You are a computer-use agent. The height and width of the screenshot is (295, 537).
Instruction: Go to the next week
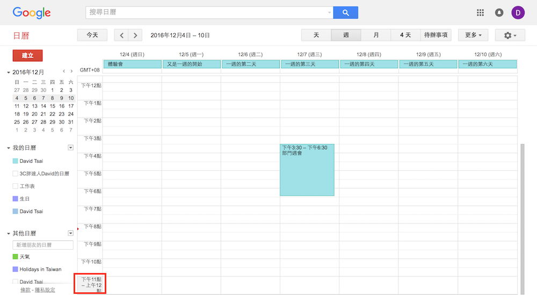click(x=135, y=35)
